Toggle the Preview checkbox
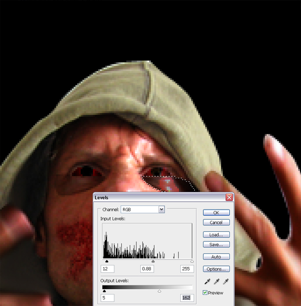The width and height of the screenshot is (301, 306). tap(205, 292)
